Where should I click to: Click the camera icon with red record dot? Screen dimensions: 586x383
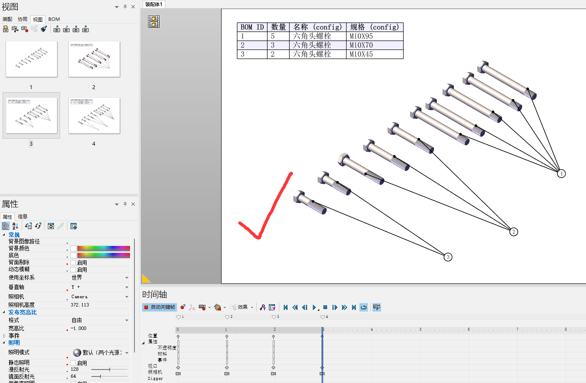pos(24,29)
